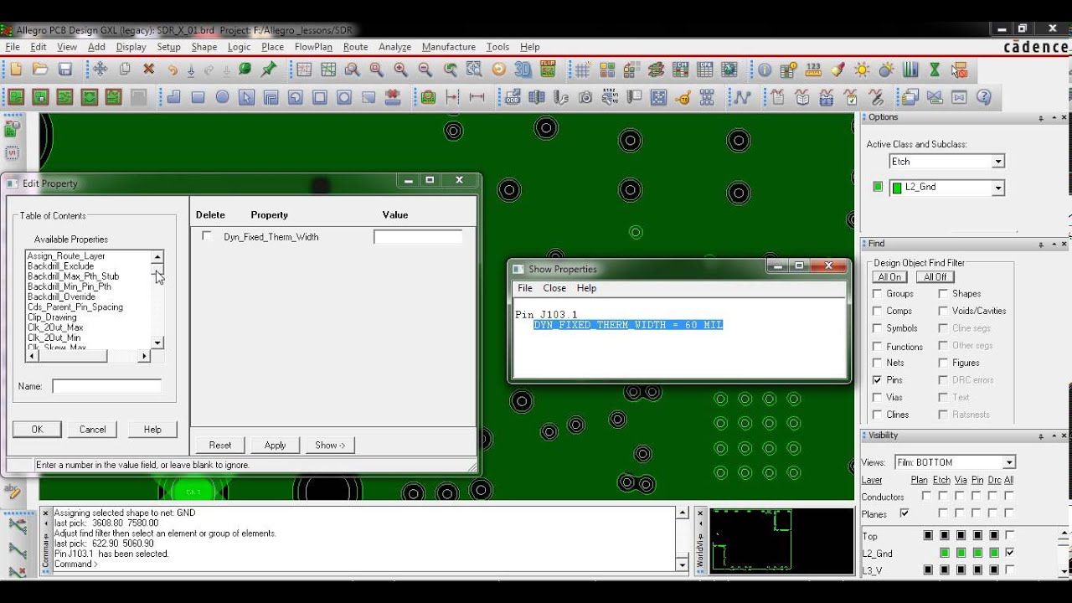Click the New file icon
Screen dimensions: 1072x603
16,70
